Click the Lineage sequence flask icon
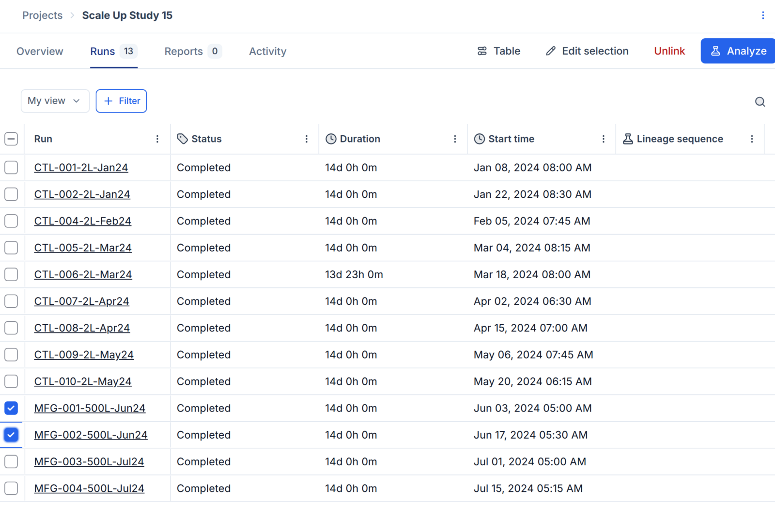 [x=628, y=139]
